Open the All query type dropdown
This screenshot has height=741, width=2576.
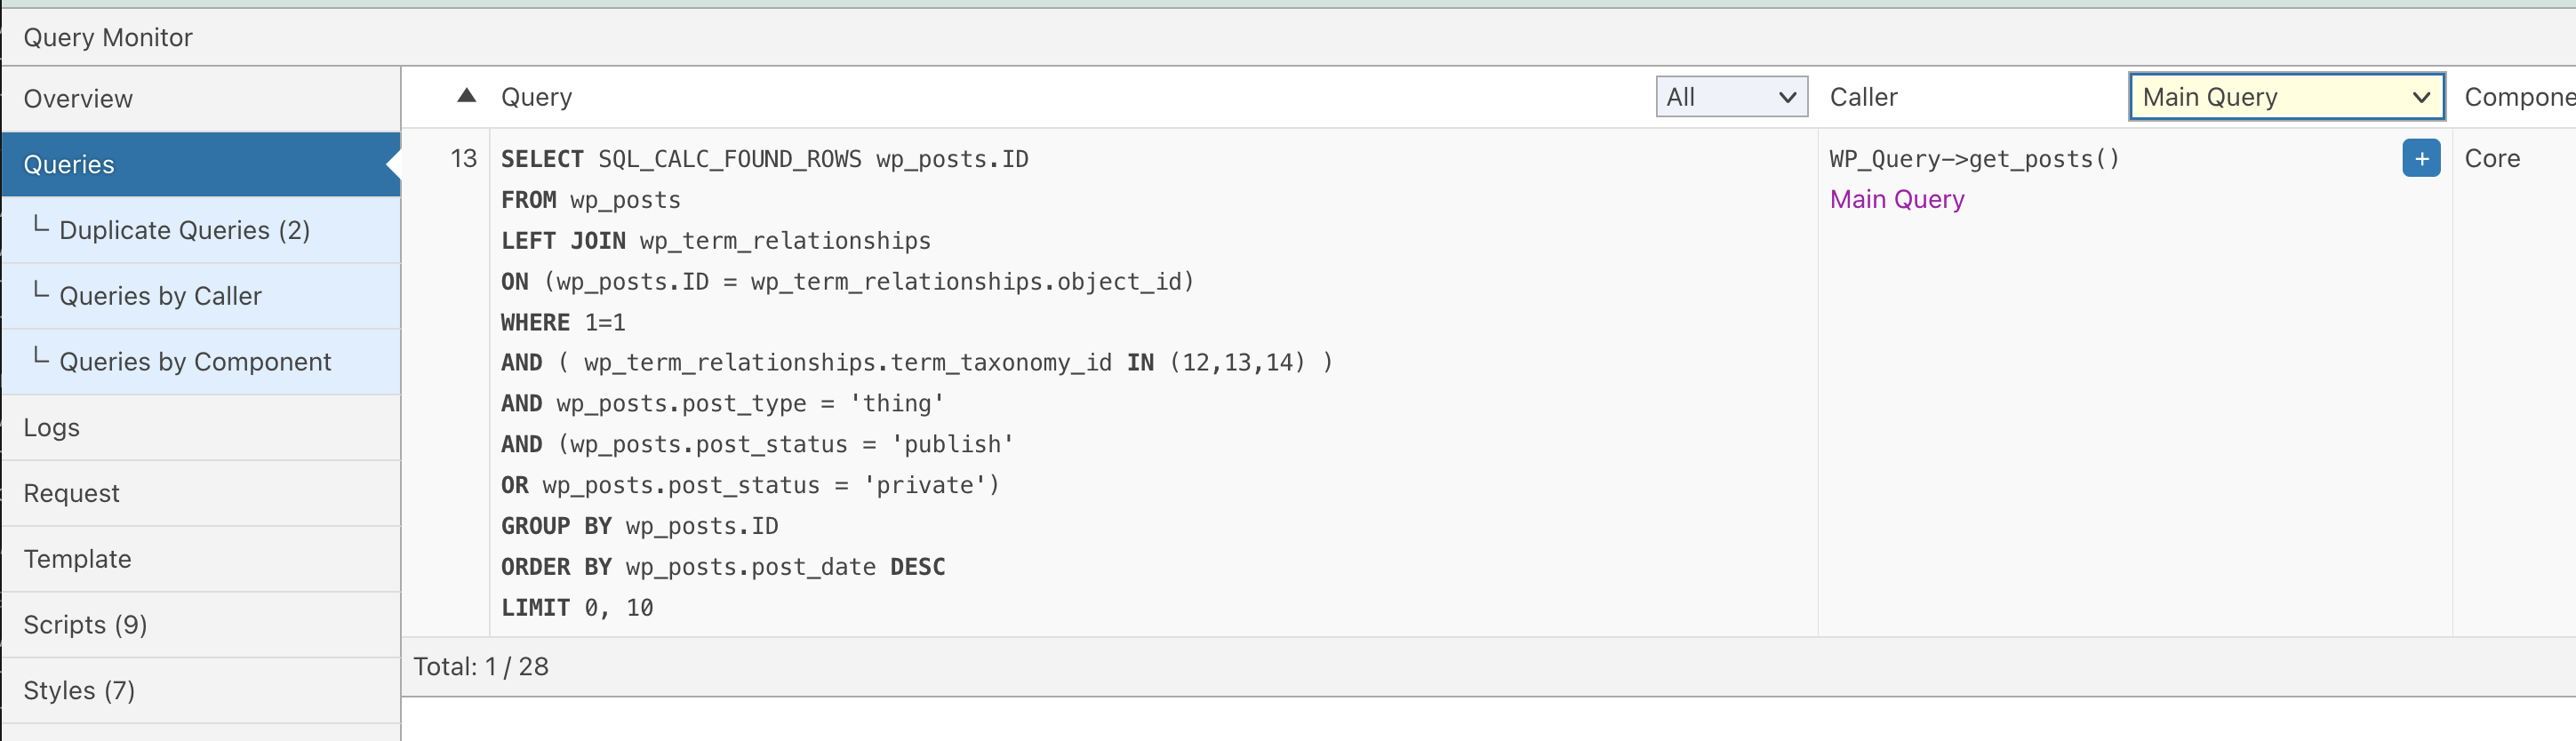tap(1731, 97)
